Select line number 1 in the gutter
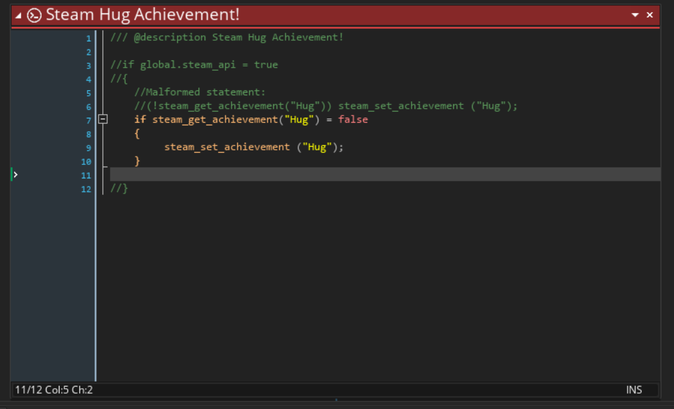674x409 pixels. [x=88, y=38]
